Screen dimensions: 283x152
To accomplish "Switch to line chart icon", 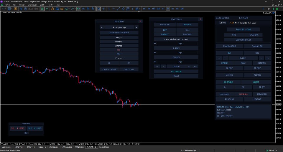I will [x=47, y=9].
